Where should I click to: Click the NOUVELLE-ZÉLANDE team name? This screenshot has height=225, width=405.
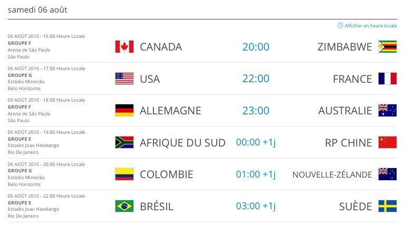click(332, 174)
